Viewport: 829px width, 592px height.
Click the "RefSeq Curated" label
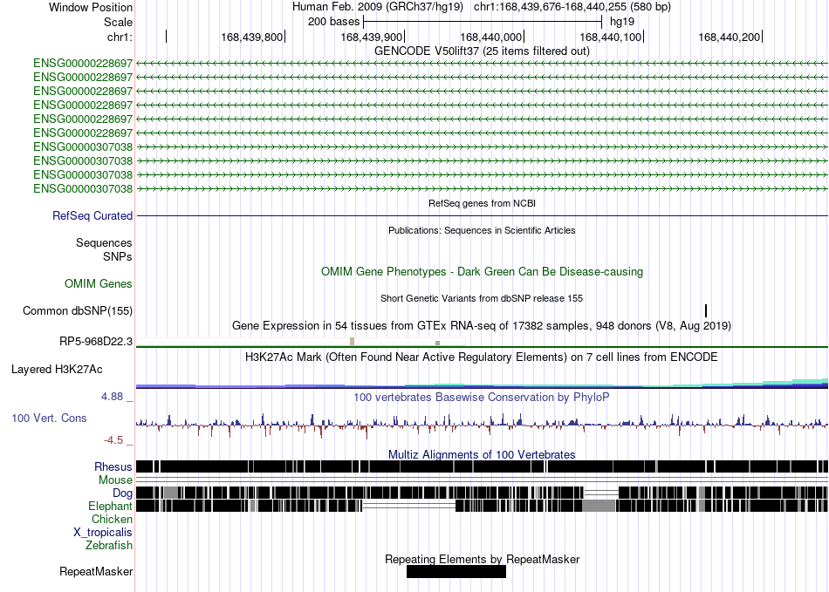click(92, 215)
